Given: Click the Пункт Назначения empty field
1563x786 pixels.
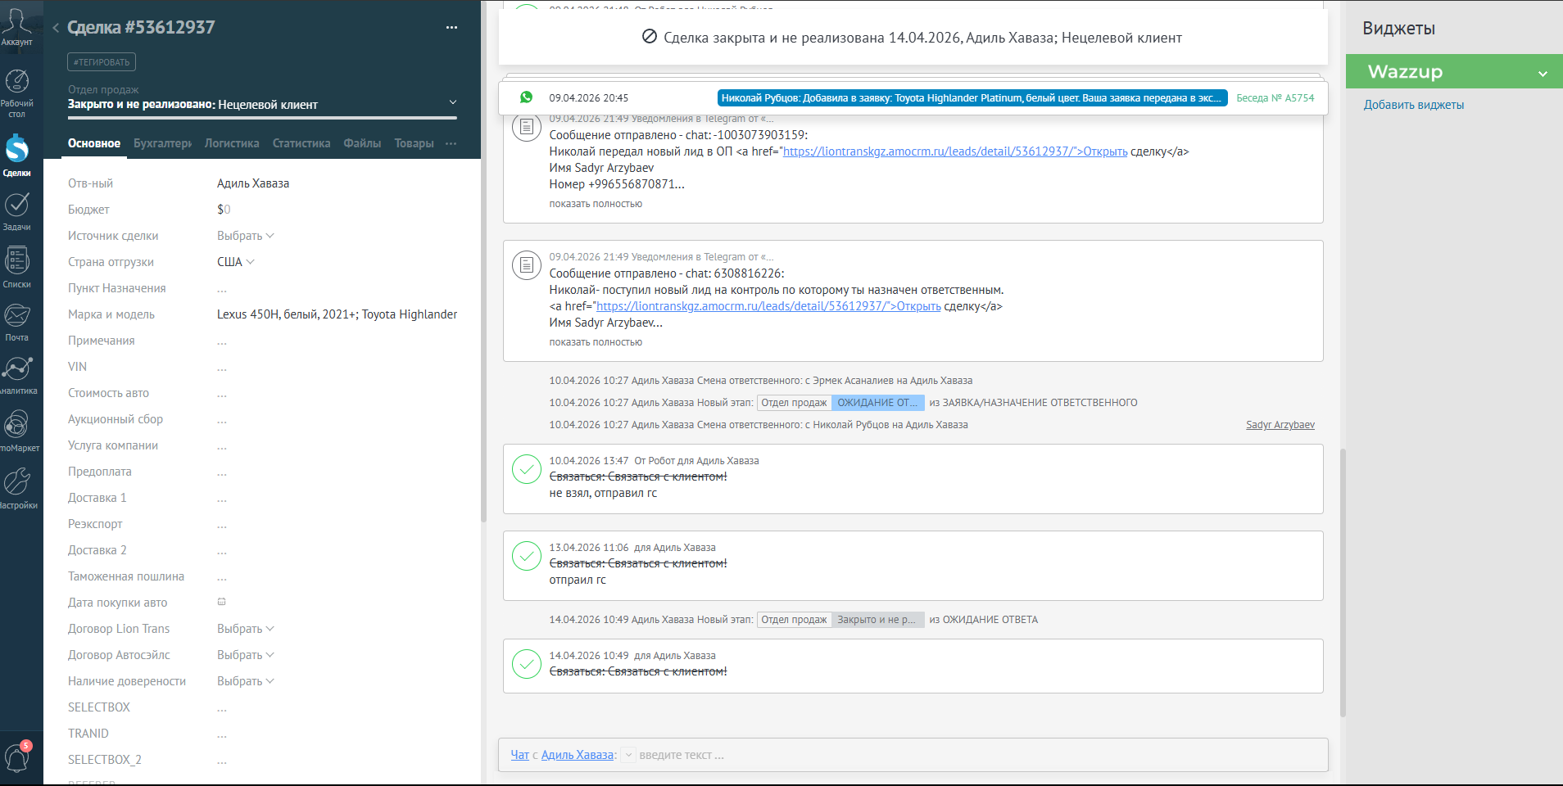Looking at the screenshot, I should (x=222, y=288).
